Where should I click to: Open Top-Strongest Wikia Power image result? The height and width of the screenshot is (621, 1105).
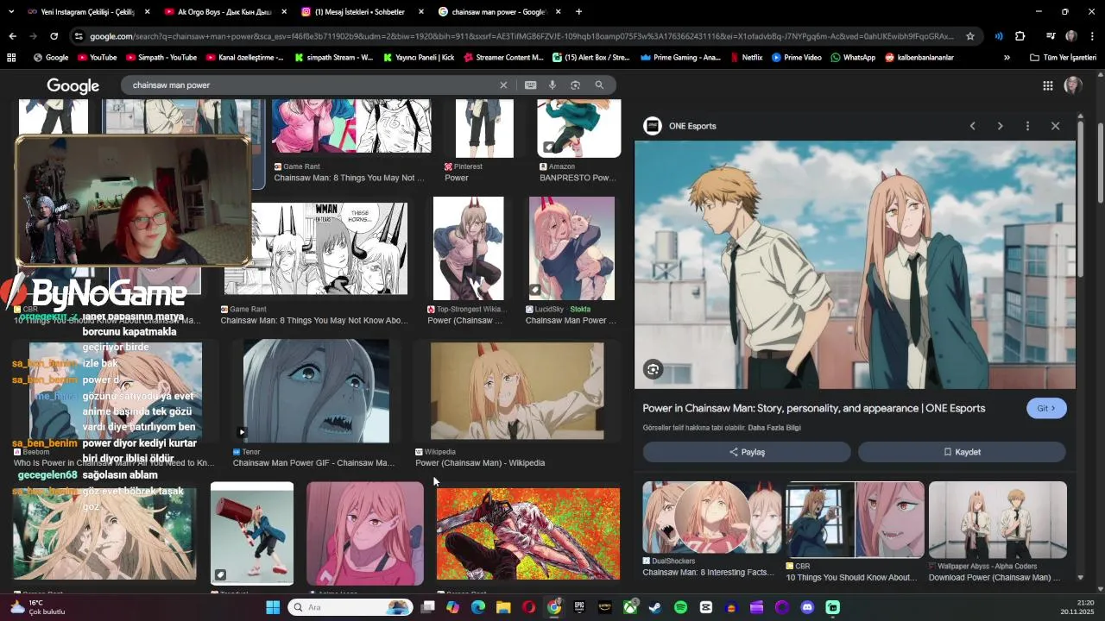(469, 248)
